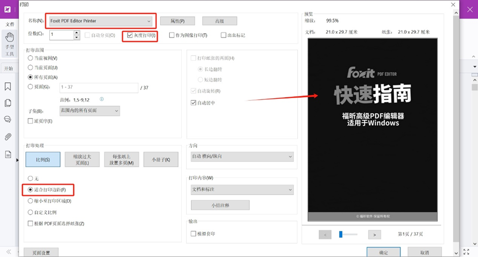Click the dialog scrollbar down arrow

point(456,253)
